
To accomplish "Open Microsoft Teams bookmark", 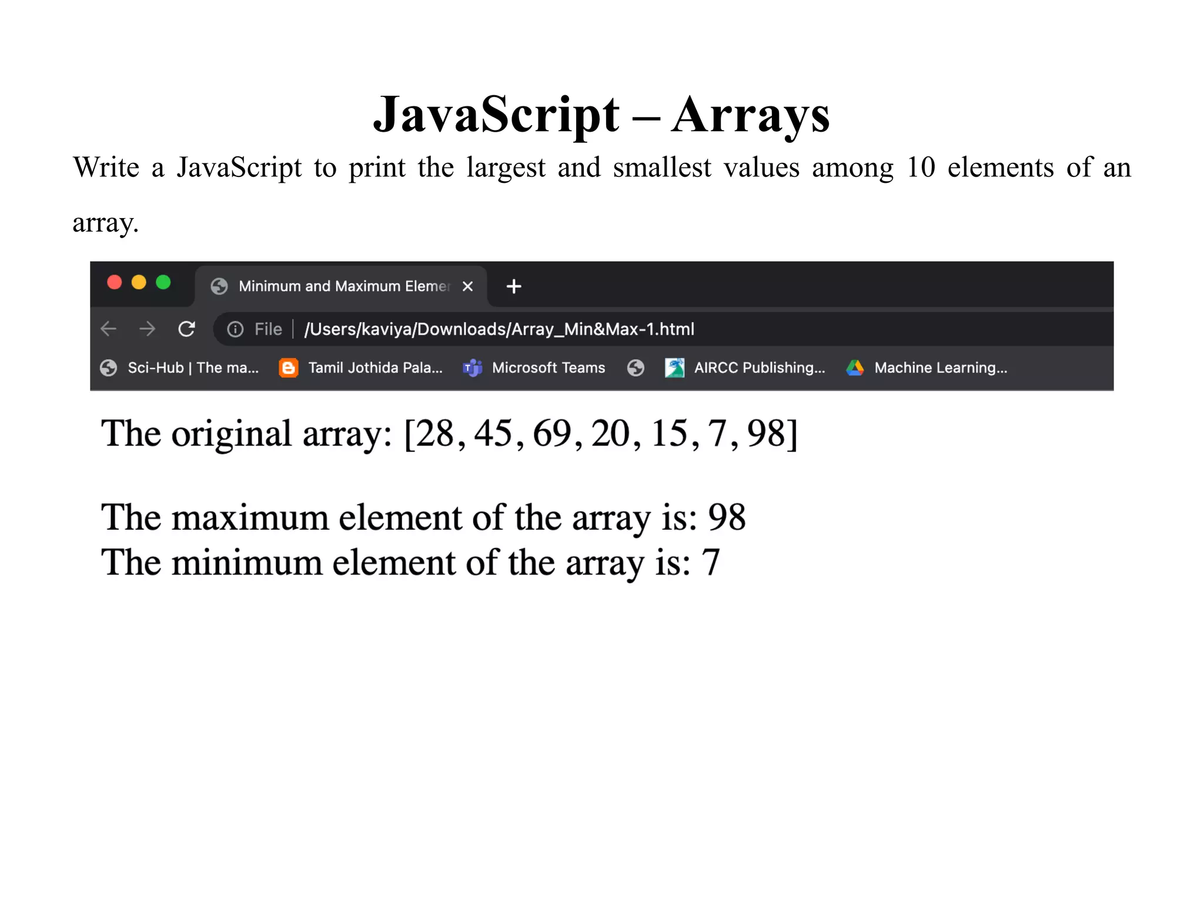I will tap(534, 368).
